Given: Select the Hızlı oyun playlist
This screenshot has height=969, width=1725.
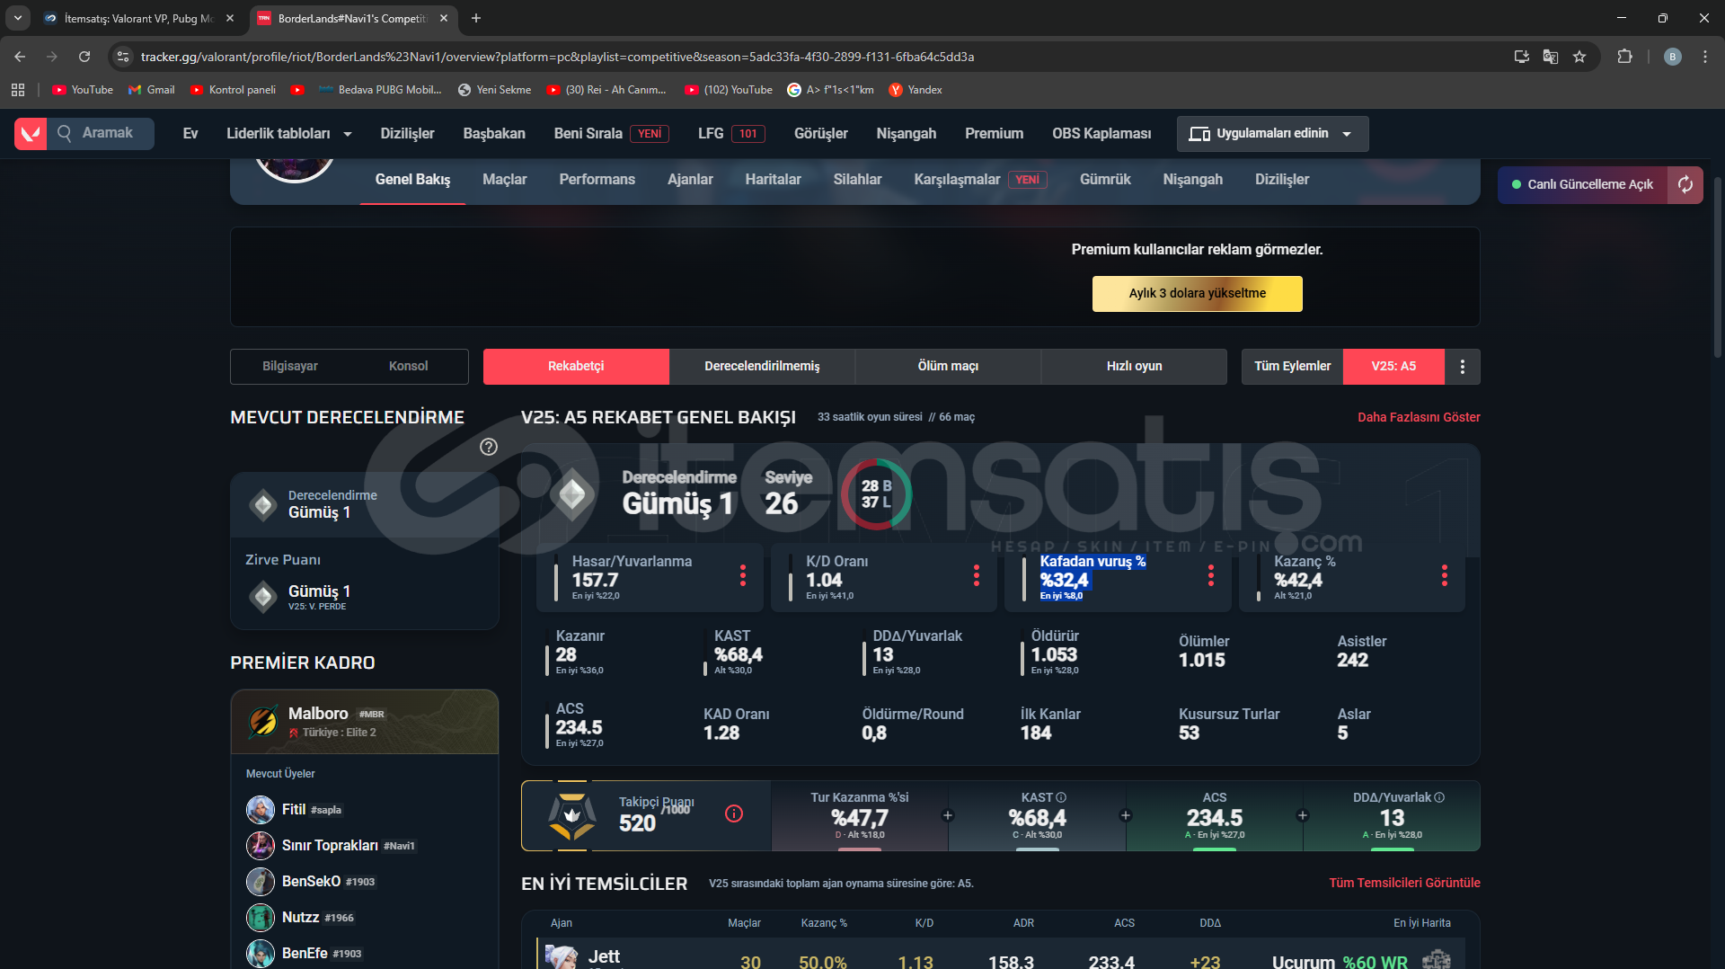Looking at the screenshot, I should coord(1134,367).
